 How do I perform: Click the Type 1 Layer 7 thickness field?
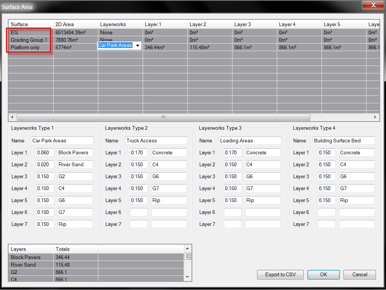click(x=45, y=224)
